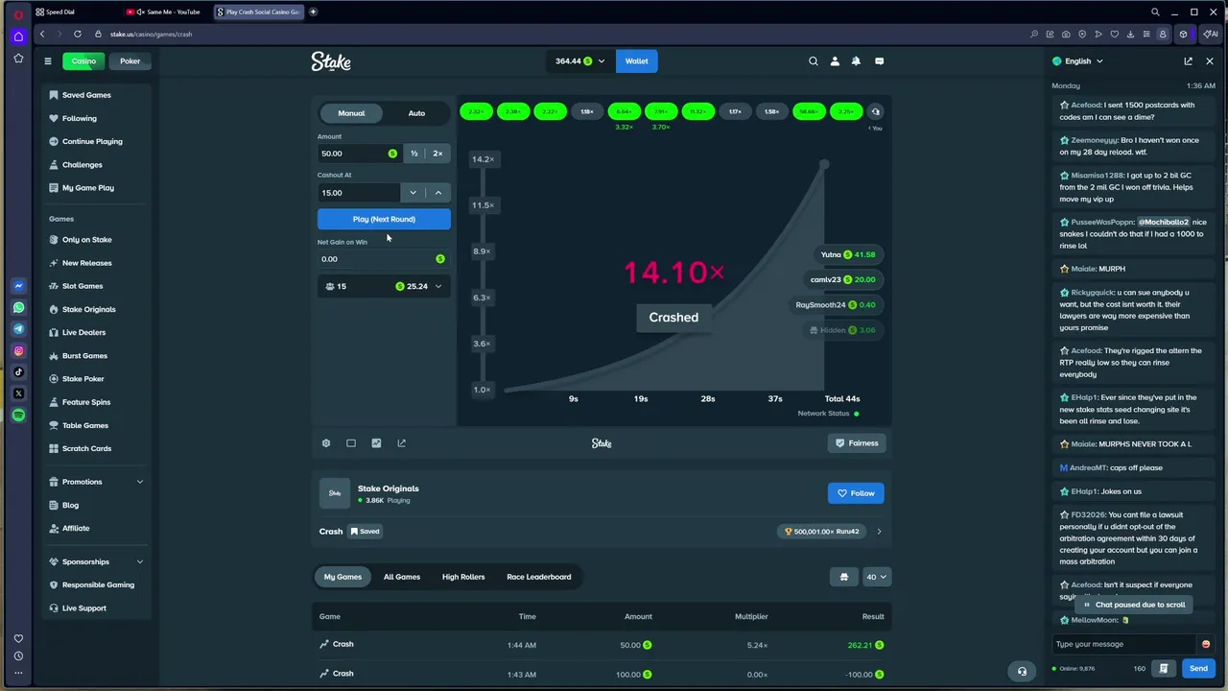The width and height of the screenshot is (1228, 691).
Task: Toggle the chat bubble icon in header
Action: click(x=879, y=61)
